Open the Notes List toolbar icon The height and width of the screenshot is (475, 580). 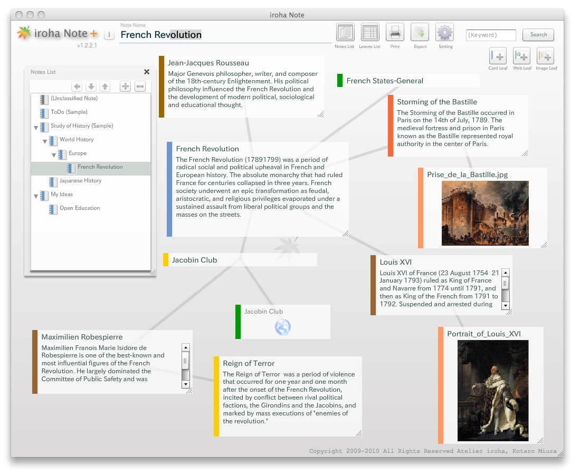[x=345, y=32]
